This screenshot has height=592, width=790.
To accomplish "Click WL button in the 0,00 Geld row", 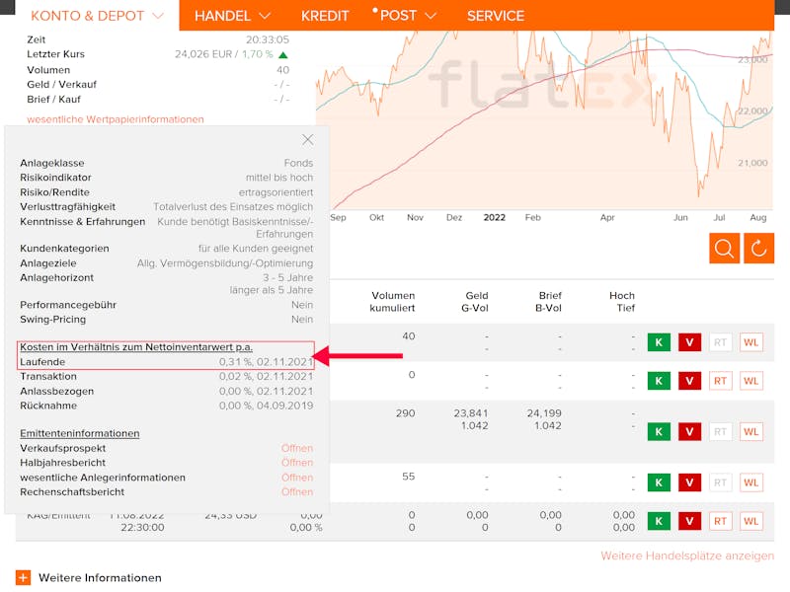I will click(750, 521).
